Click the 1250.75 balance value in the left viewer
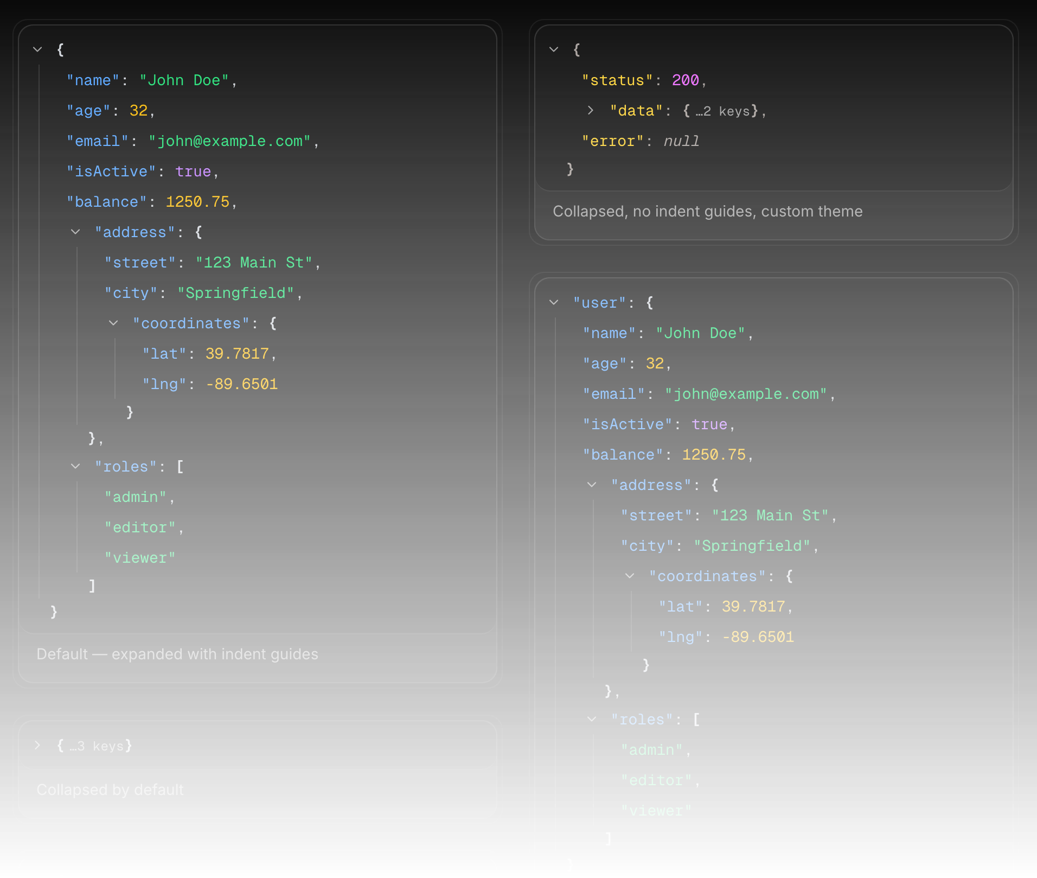The width and height of the screenshot is (1037, 878). [198, 202]
